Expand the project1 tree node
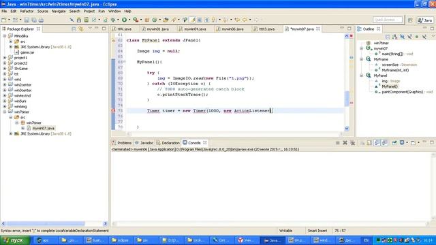436x245 pixels. [x=5, y=58]
